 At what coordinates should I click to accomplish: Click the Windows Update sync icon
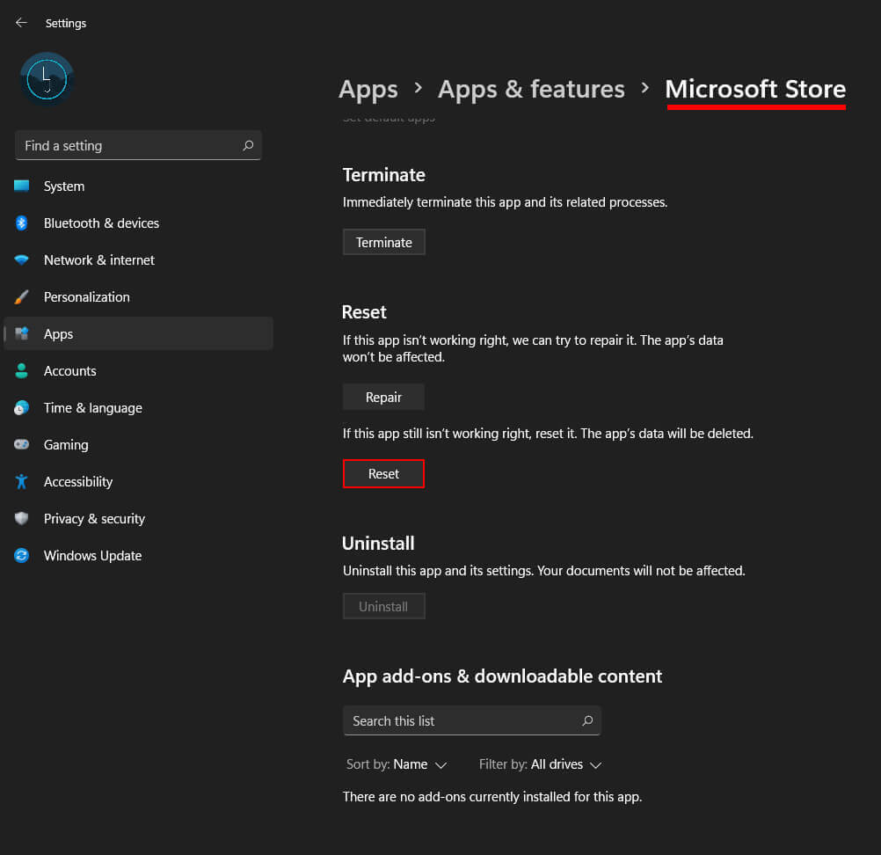coord(21,555)
